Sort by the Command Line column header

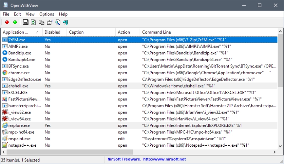pyautogui.click(x=209, y=32)
